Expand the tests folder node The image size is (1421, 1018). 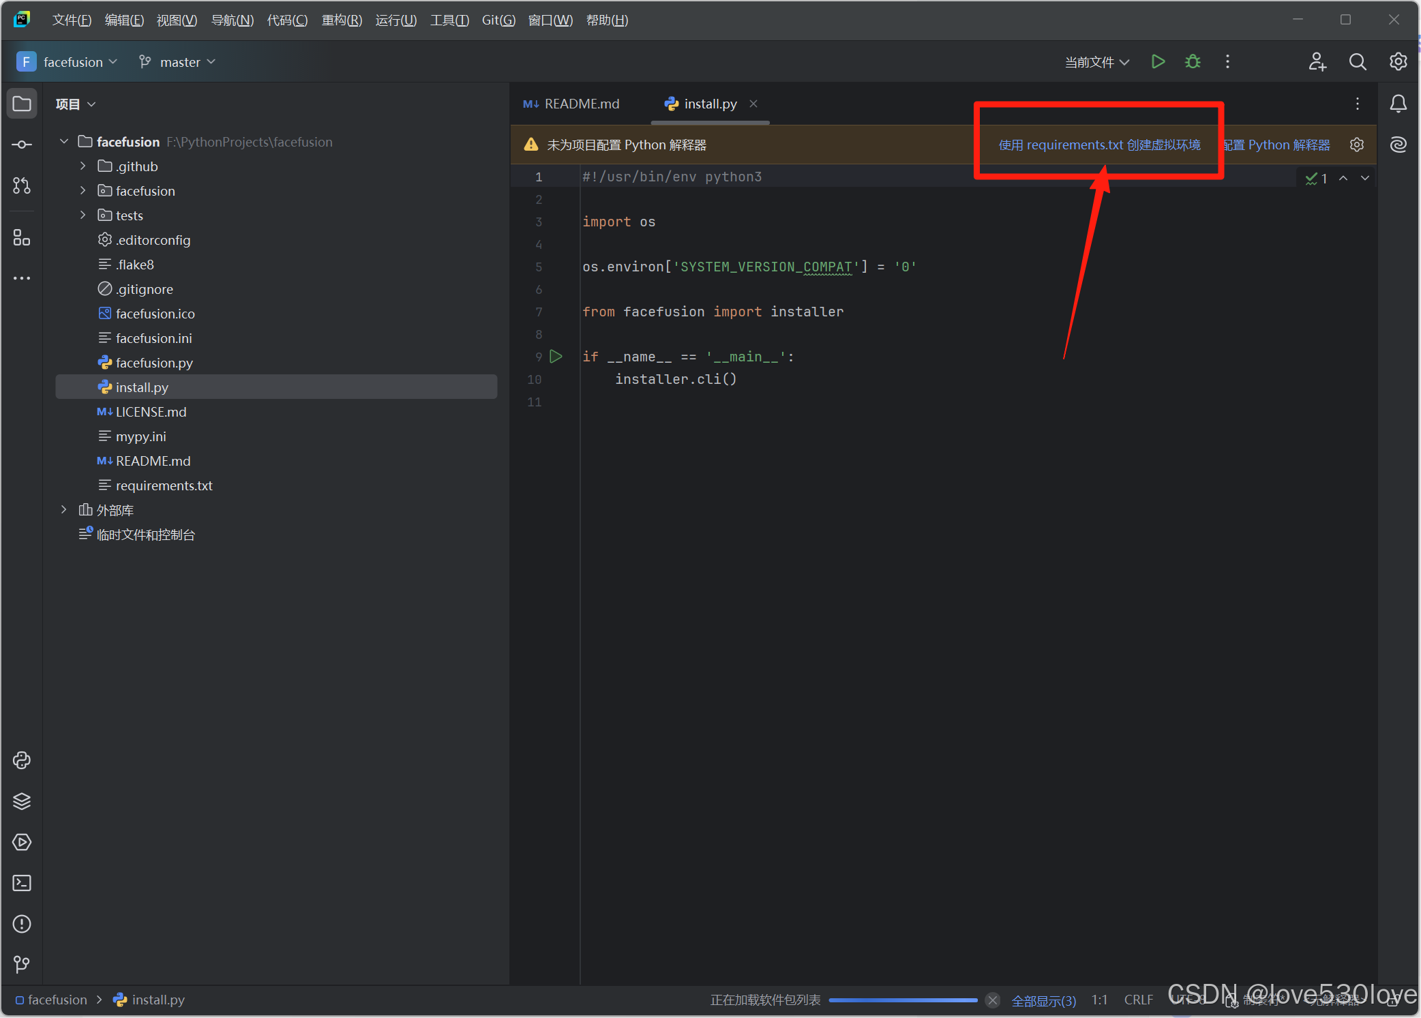click(83, 215)
